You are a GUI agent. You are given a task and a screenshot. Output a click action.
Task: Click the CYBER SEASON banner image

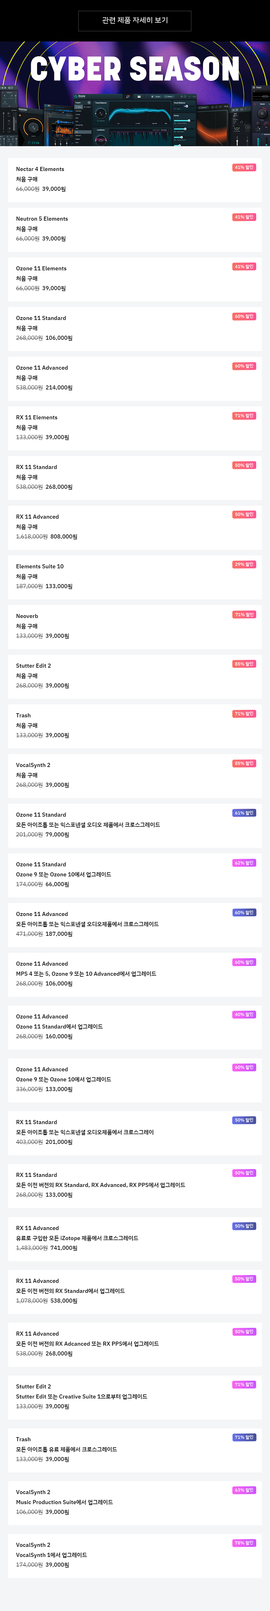(x=135, y=94)
